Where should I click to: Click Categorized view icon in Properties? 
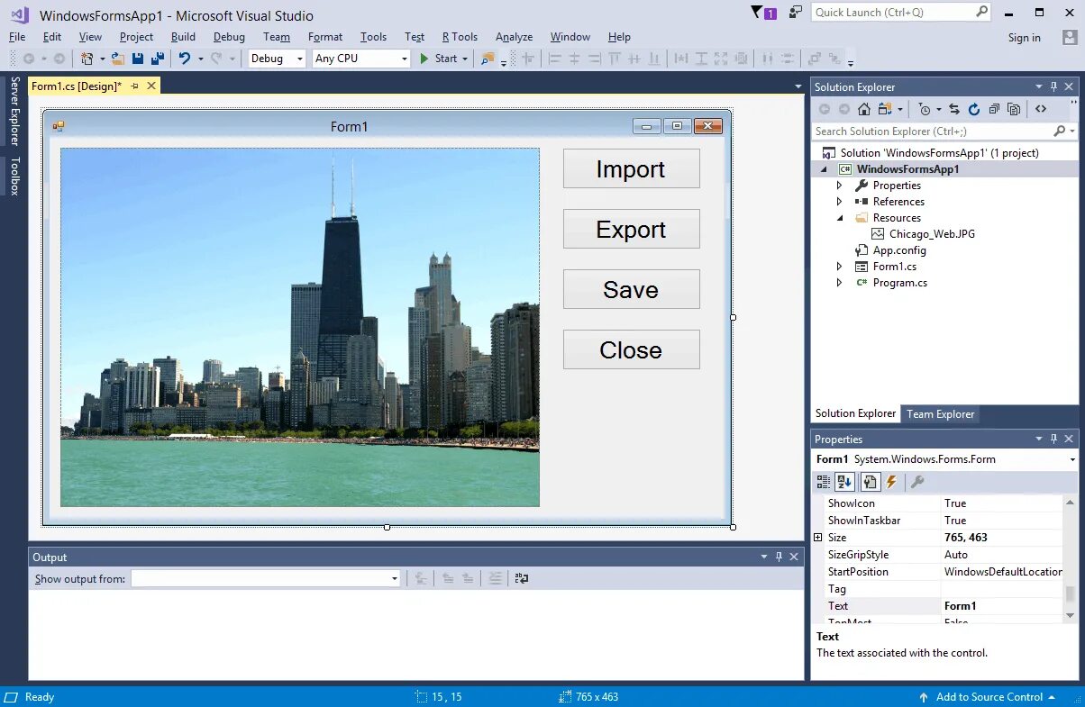tap(824, 482)
